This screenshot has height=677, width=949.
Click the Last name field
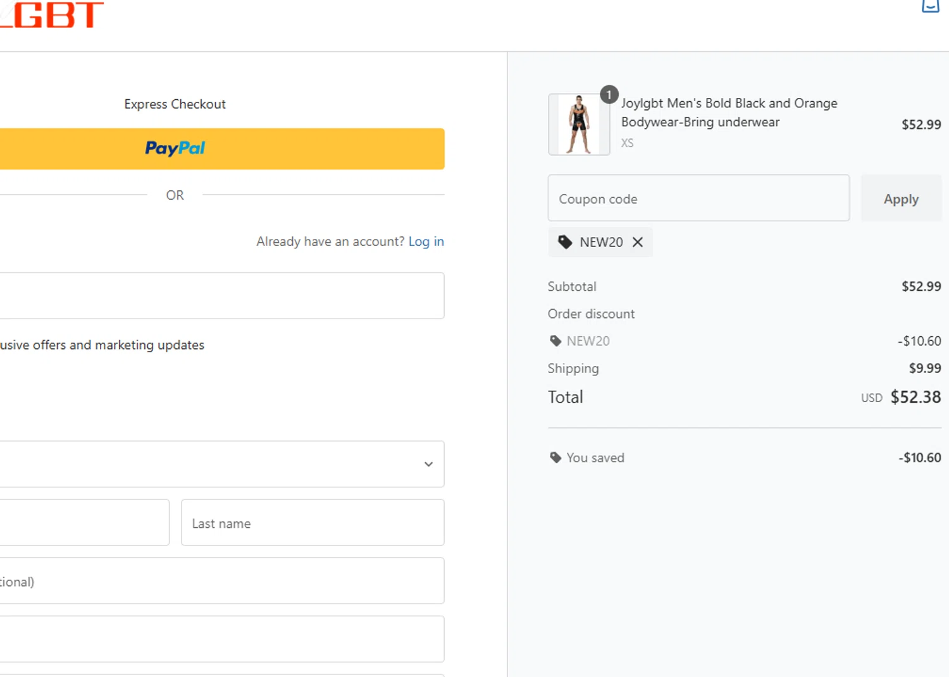click(313, 523)
